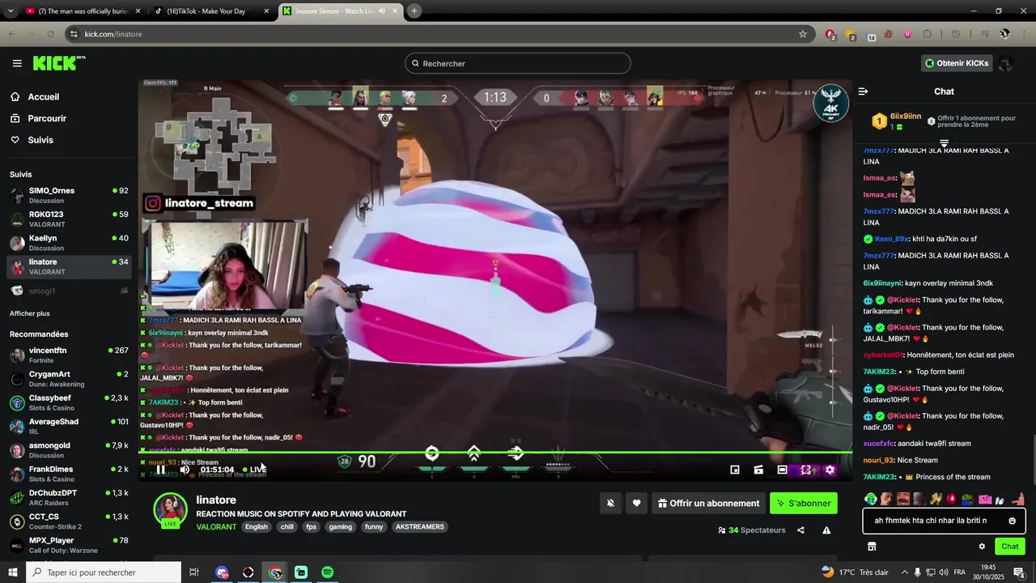Report stream with warning triangle icon

pyautogui.click(x=826, y=530)
